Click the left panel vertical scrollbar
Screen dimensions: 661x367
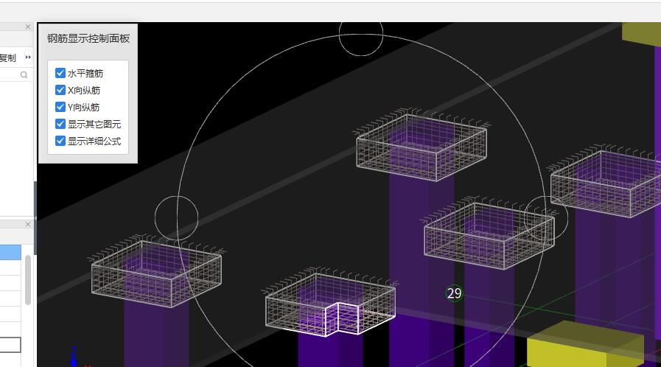[28, 280]
